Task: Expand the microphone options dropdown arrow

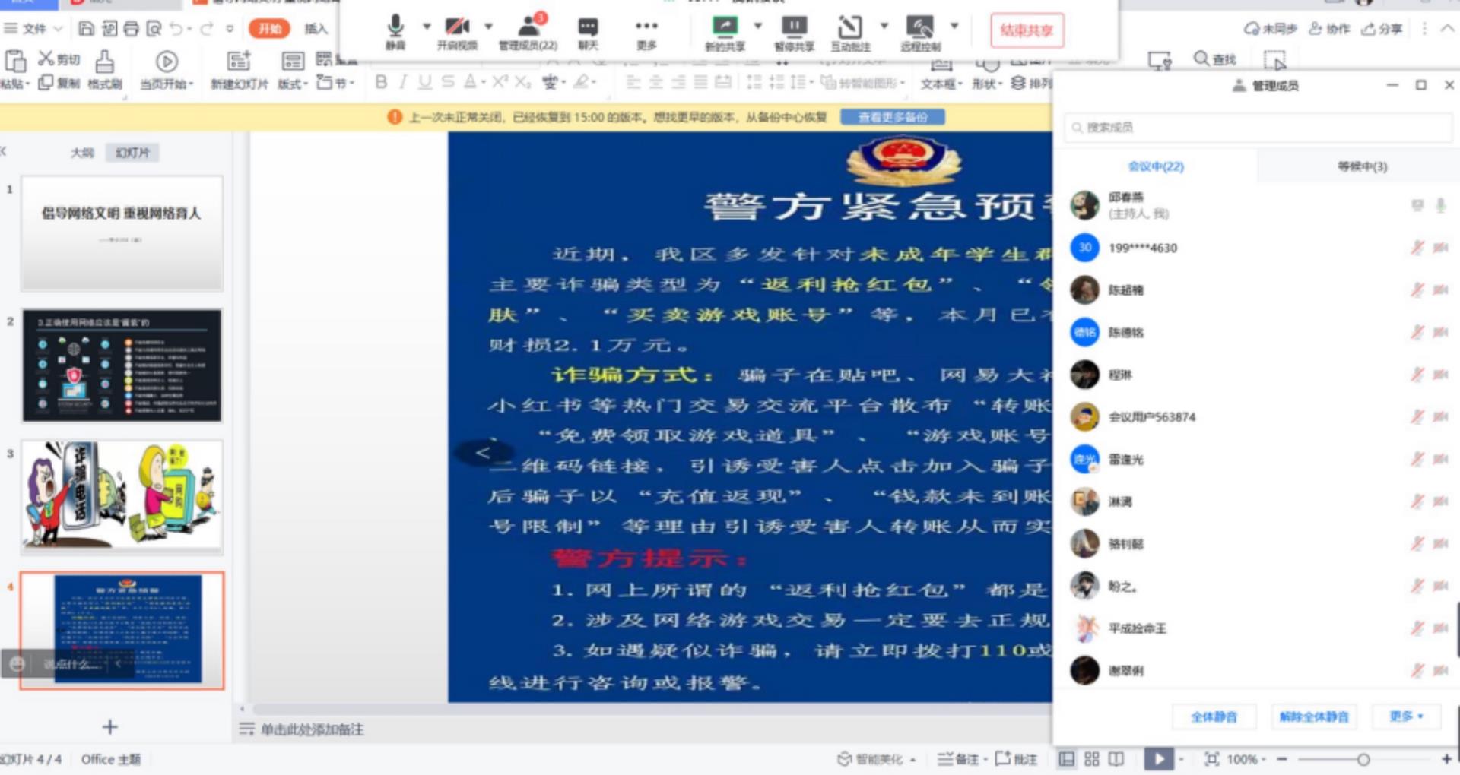Action: coord(427,27)
